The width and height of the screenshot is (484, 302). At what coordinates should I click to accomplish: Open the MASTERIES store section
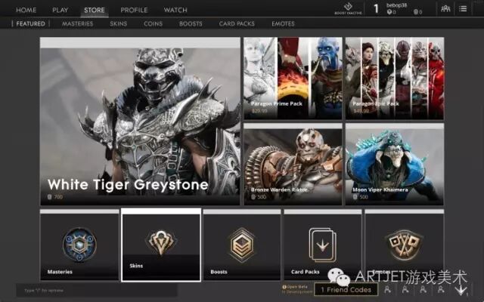coord(77,23)
